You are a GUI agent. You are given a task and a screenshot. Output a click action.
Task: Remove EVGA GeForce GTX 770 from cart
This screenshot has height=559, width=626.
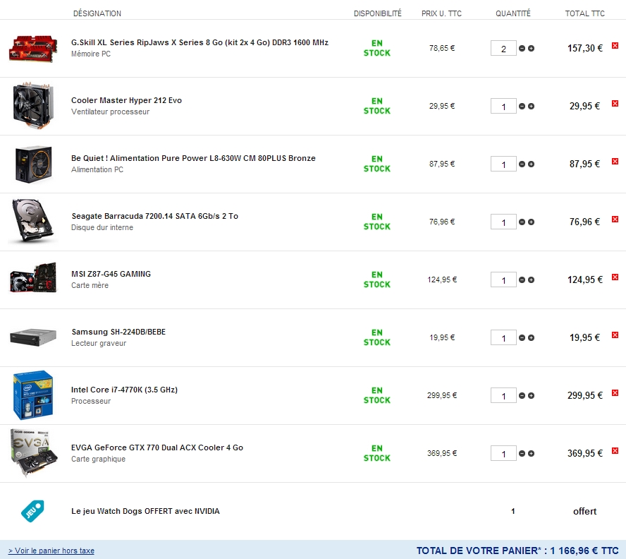click(615, 451)
